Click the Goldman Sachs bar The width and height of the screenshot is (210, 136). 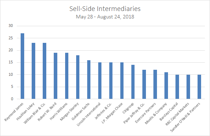click(x=89, y=80)
